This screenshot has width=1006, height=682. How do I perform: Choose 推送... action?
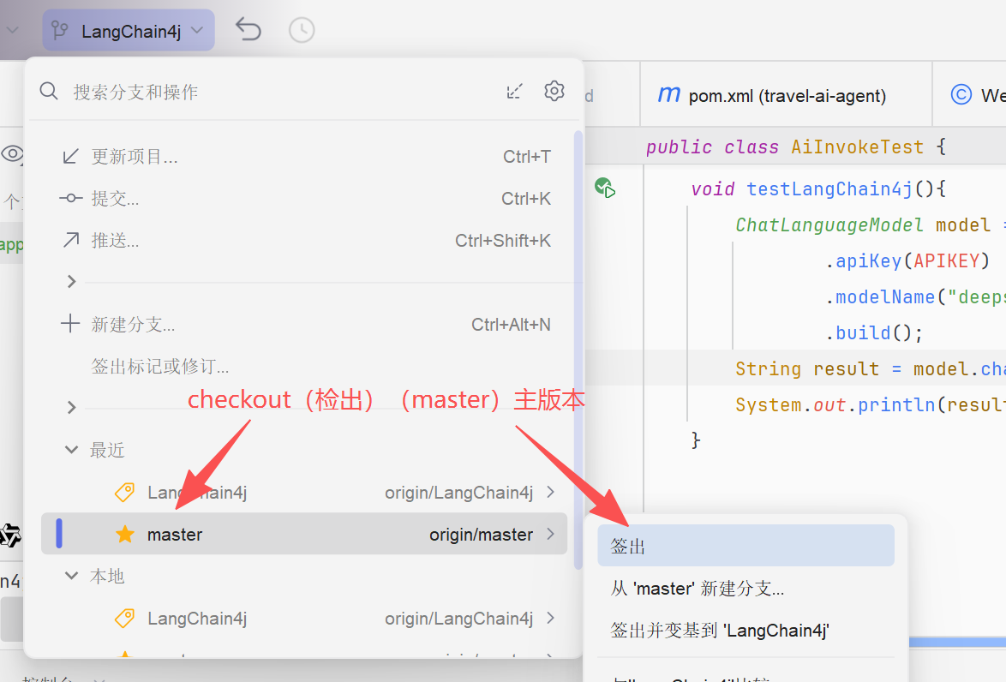(305, 241)
